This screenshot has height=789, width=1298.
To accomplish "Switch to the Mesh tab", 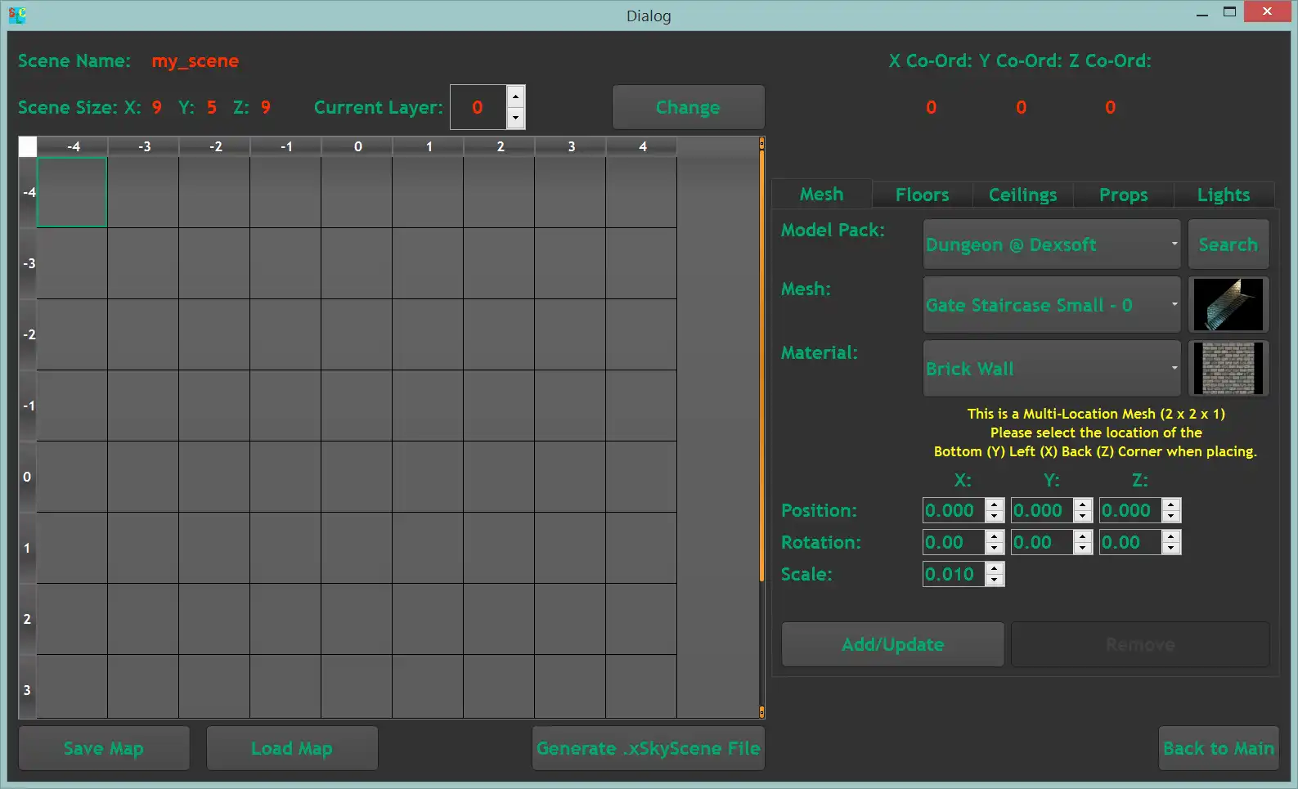I will 821,194.
